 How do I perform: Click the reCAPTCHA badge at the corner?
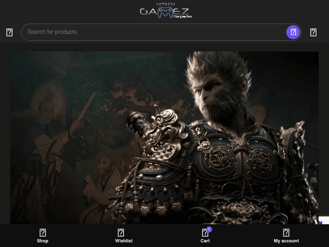pos(324,220)
